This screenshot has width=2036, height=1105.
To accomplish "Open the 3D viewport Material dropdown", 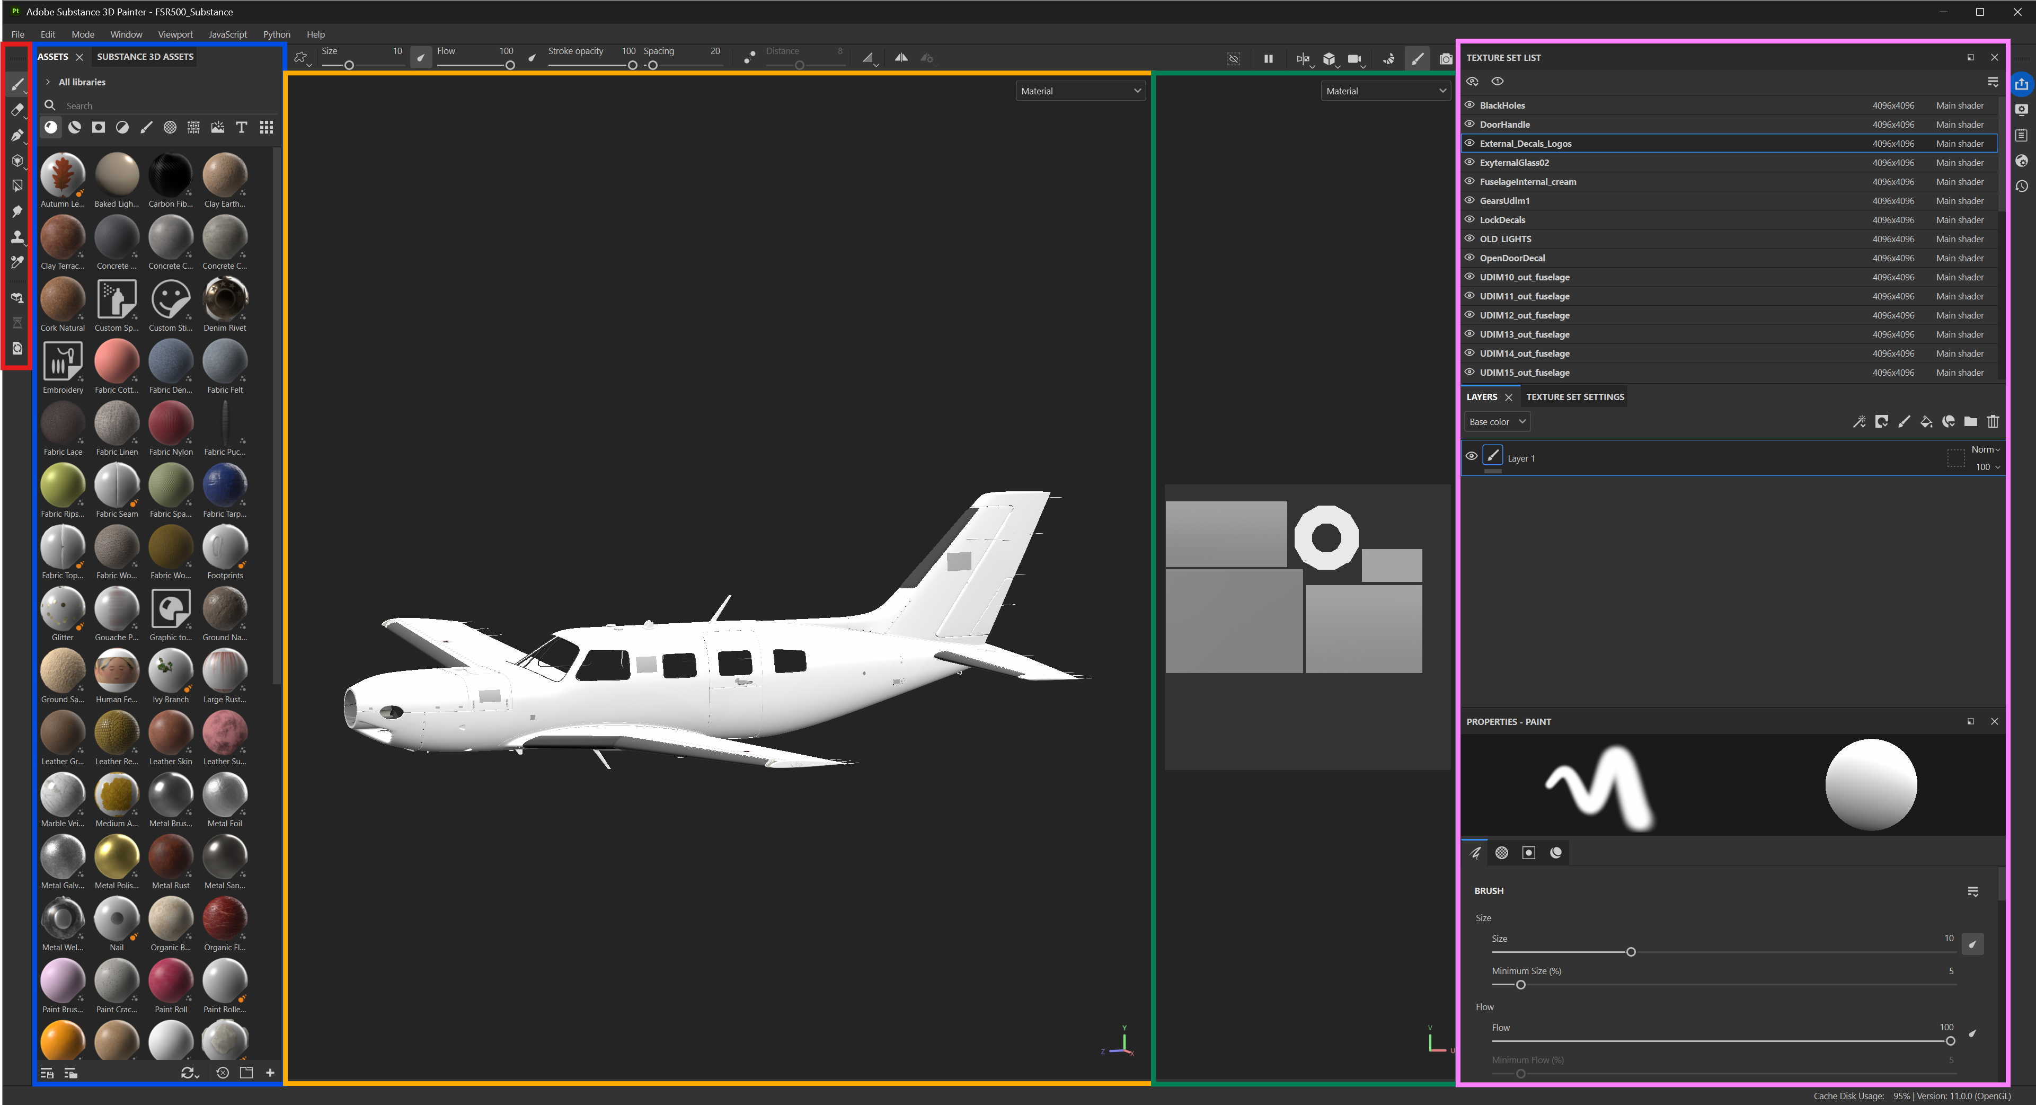I will pos(1081,91).
